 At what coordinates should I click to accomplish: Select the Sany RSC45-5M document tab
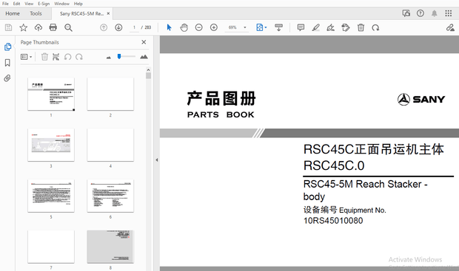[81, 13]
